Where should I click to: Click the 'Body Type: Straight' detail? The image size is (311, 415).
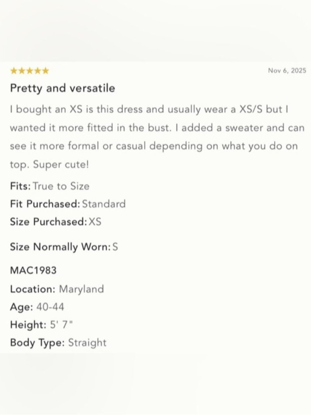click(58, 343)
